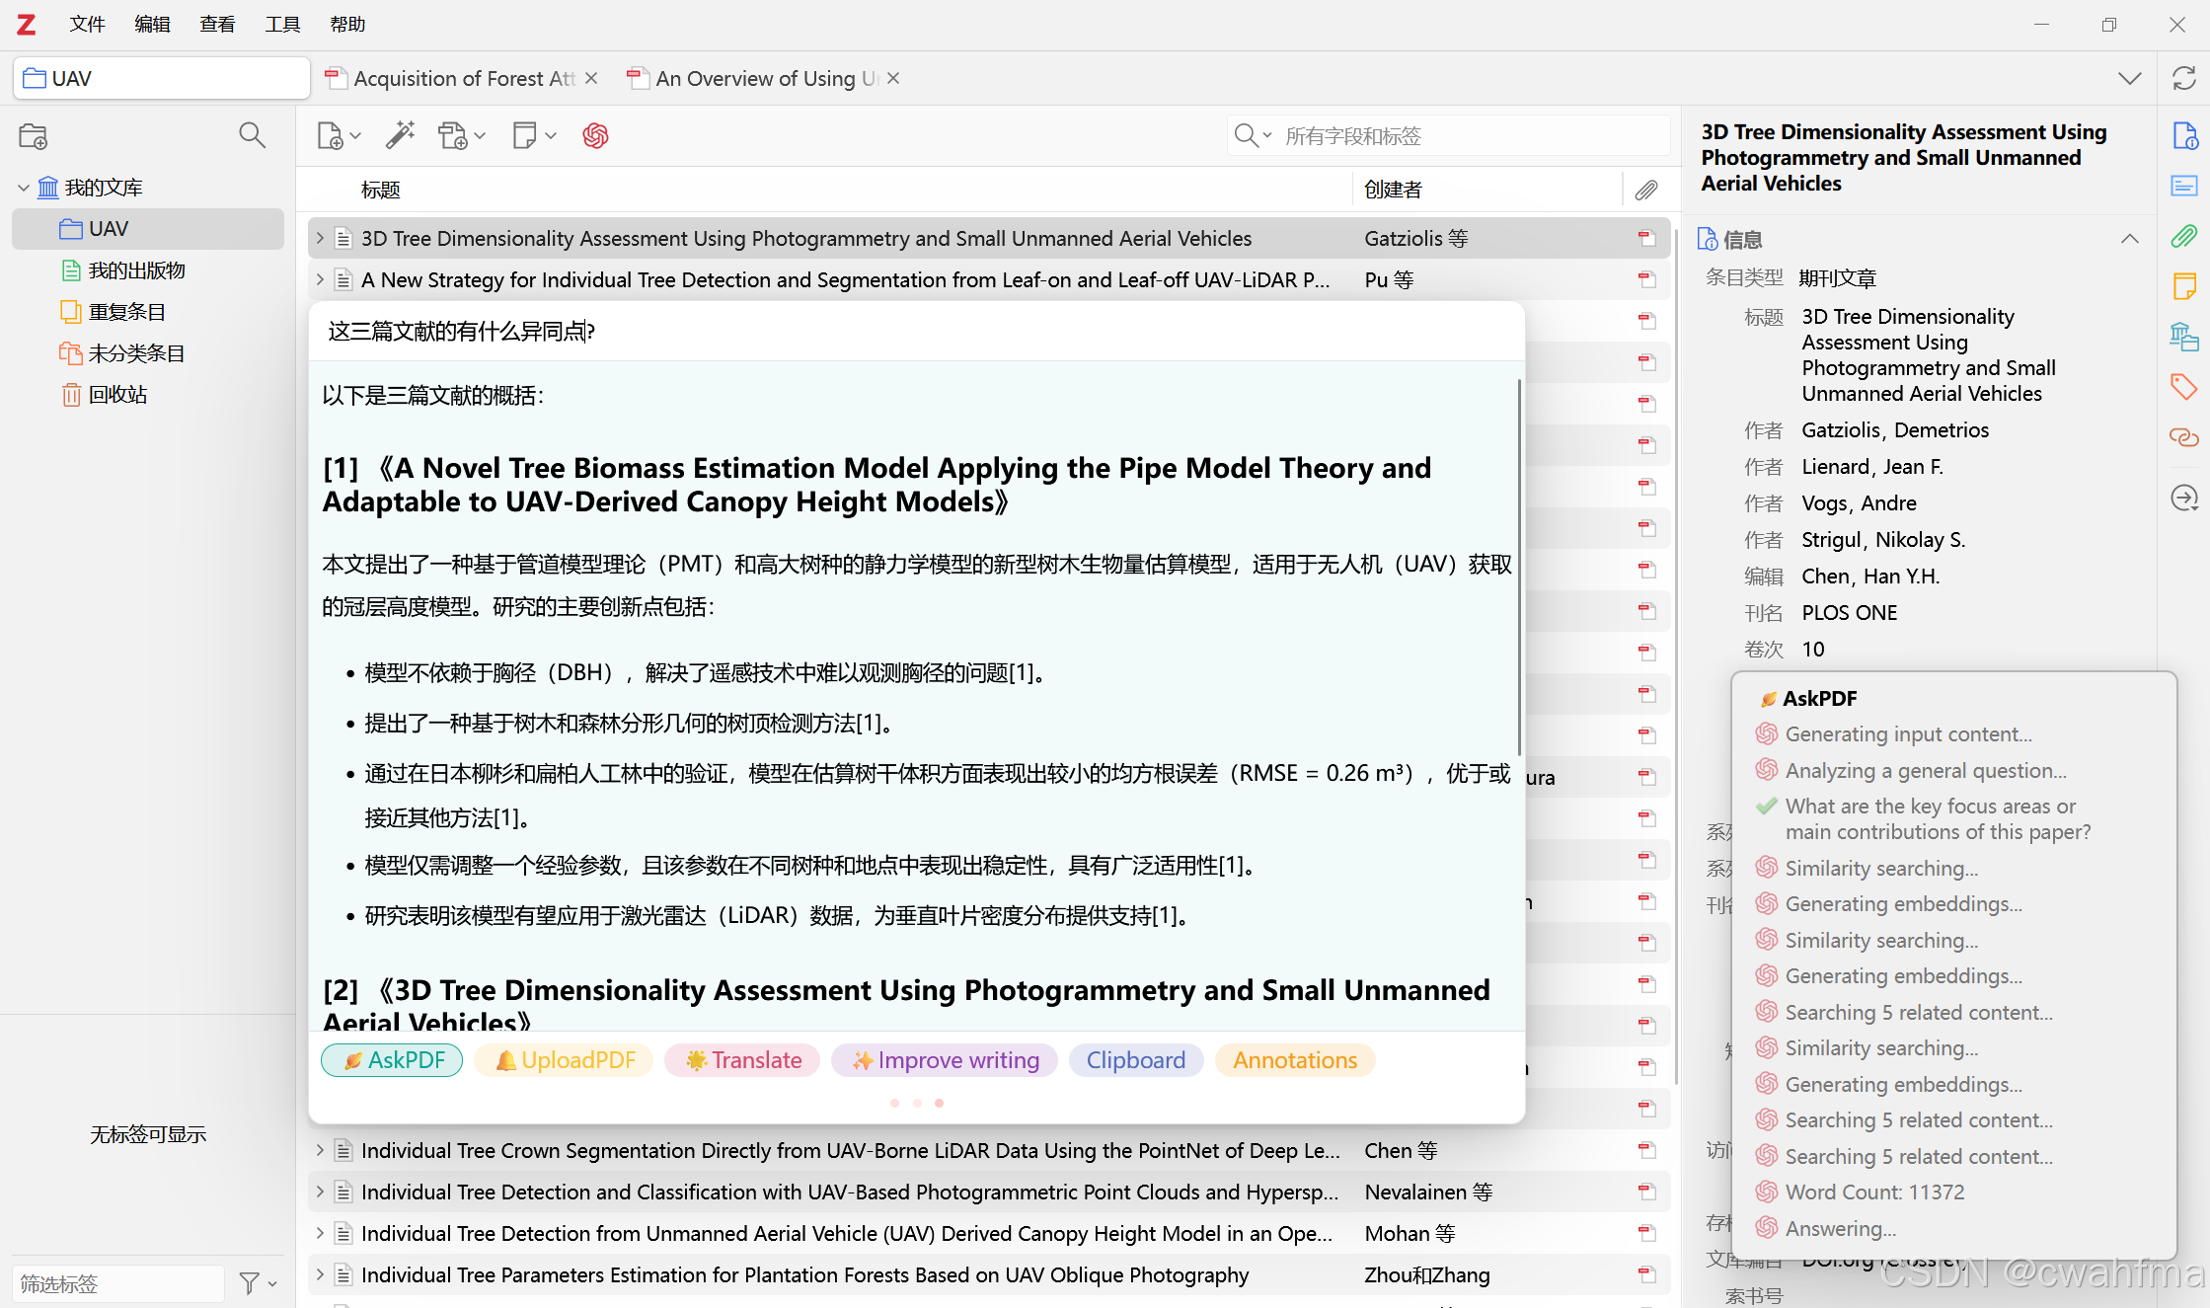The height and width of the screenshot is (1308, 2210).
Task: Collapse the 我的文库 library tree
Action: 24,188
